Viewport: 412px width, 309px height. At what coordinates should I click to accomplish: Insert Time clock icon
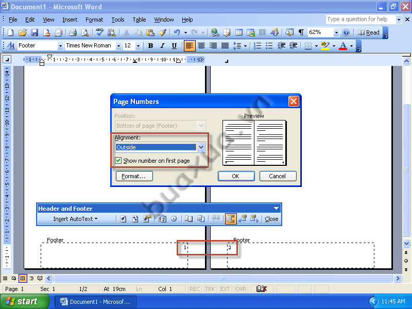point(174,218)
